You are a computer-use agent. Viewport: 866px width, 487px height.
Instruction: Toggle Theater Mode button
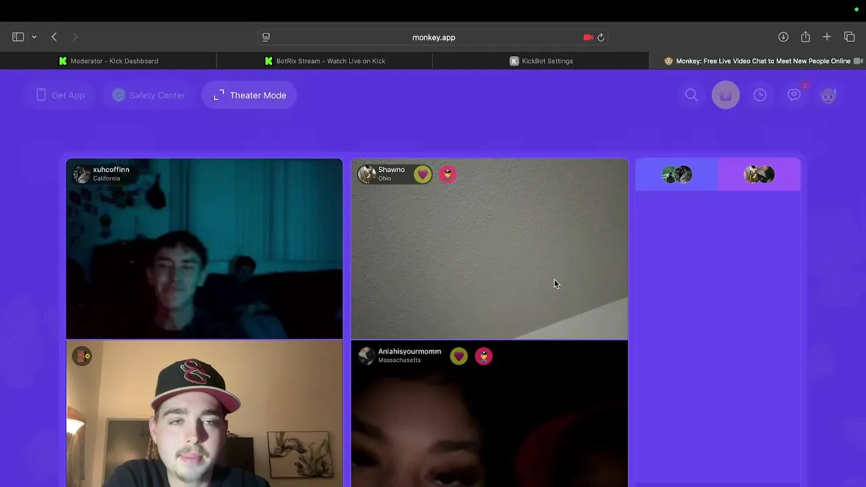pos(250,95)
